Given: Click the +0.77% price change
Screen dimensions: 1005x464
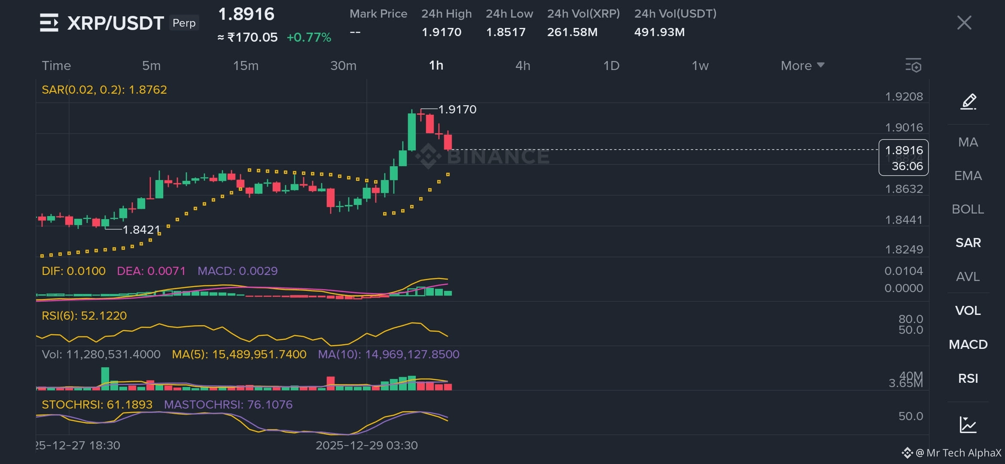Looking at the screenshot, I should click(309, 37).
